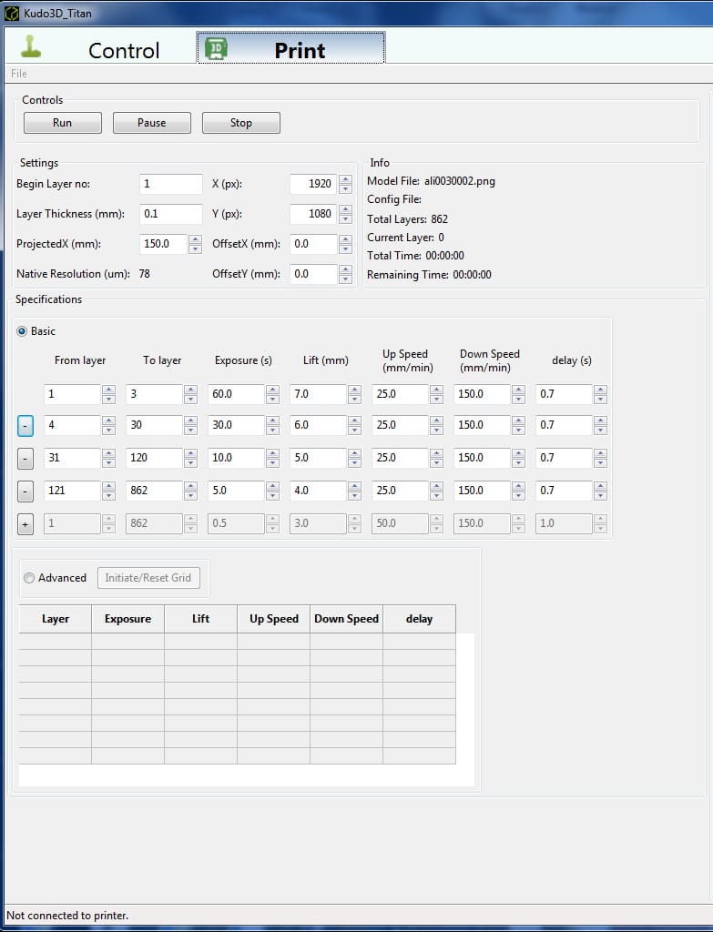Screen dimensions: 713x932
Task: Enable the Advanced specifications option
Action: (x=29, y=578)
